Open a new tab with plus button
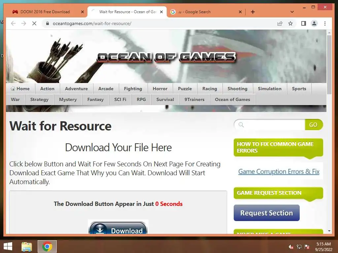Screen dimensions: 338x253 (253, 12)
